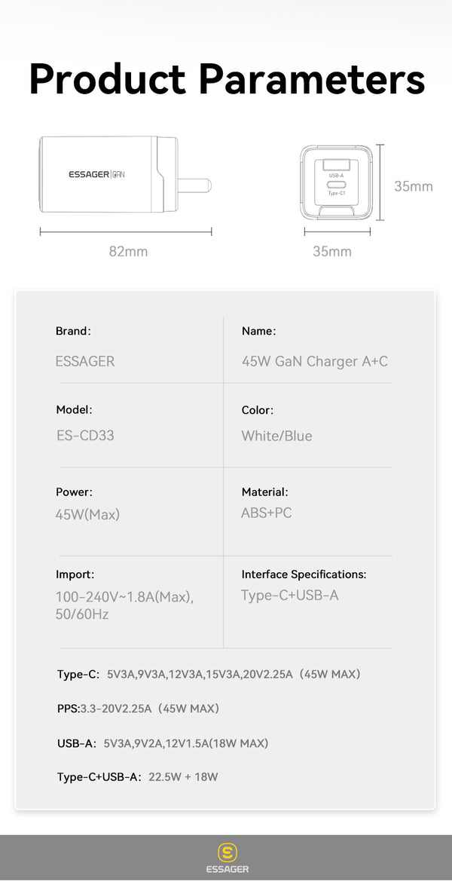Click the Type-C1 port on the charger front view

point(336,184)
